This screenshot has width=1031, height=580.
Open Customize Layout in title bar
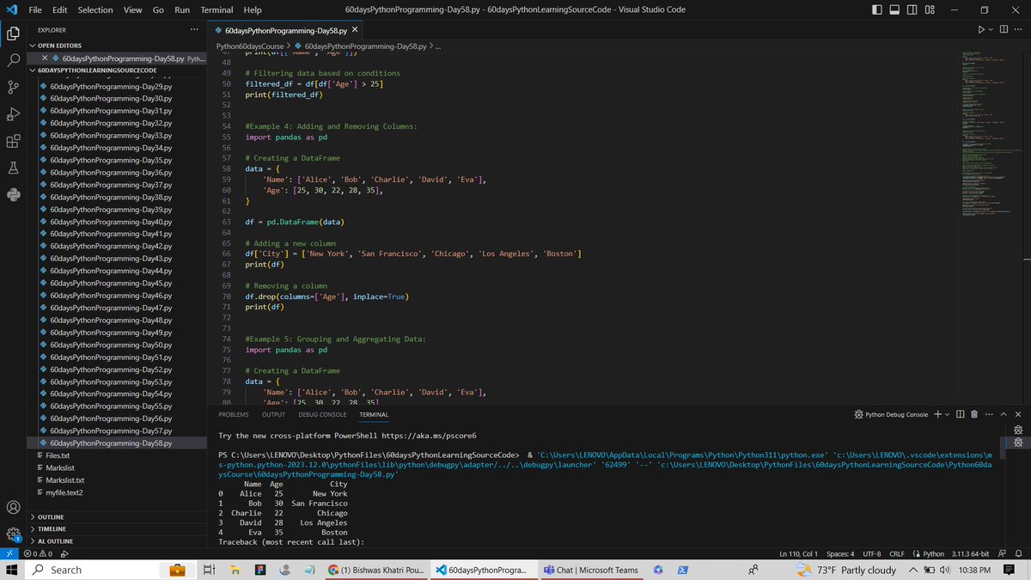(930, 9)
